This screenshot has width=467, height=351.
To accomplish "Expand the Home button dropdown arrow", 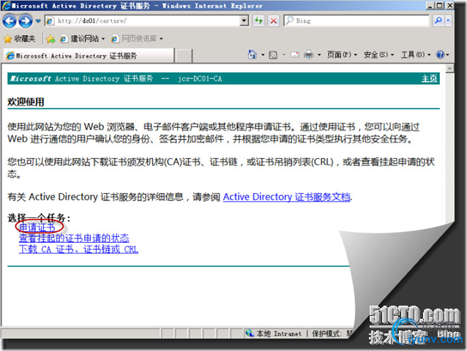I will click(x=263, y=55).
